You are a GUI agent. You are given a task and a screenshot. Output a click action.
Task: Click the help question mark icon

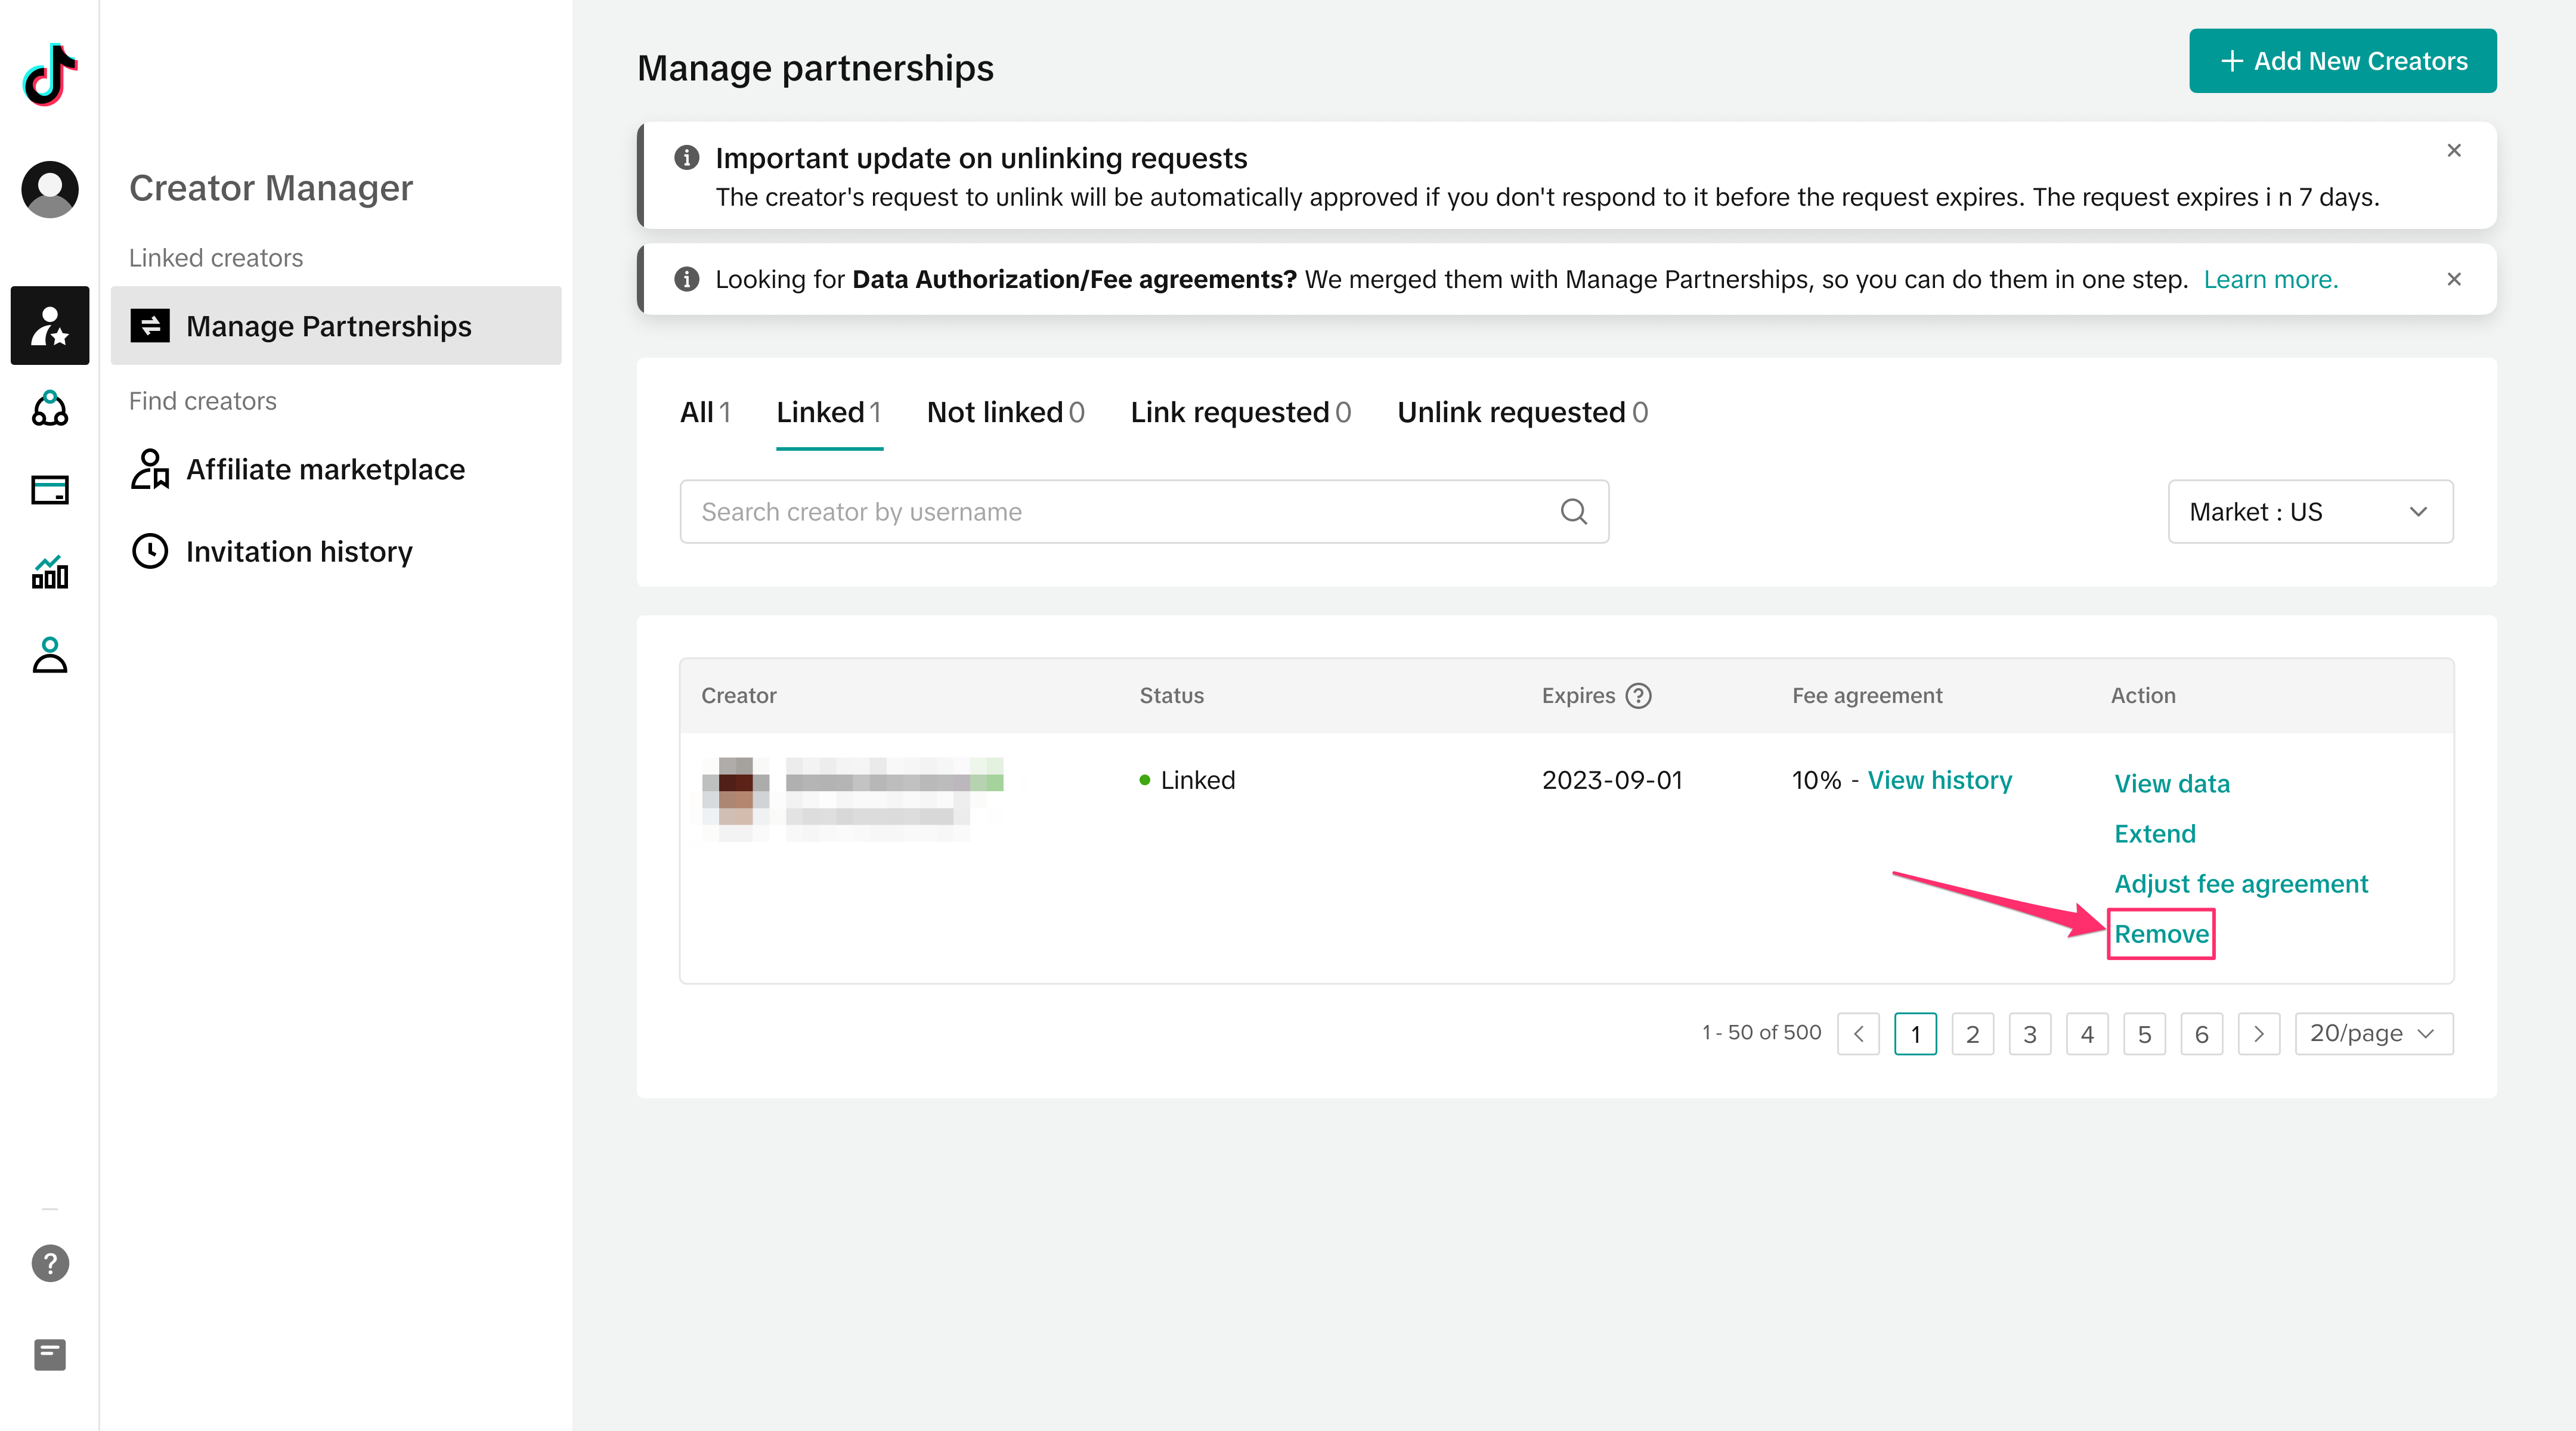coord(49,1263)
